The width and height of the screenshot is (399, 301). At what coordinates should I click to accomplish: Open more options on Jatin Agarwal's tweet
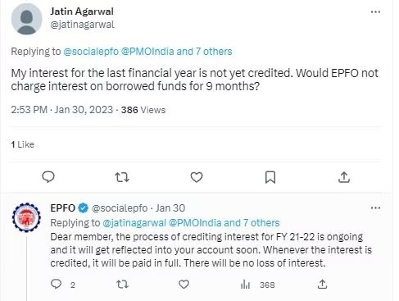pos(375,11)
